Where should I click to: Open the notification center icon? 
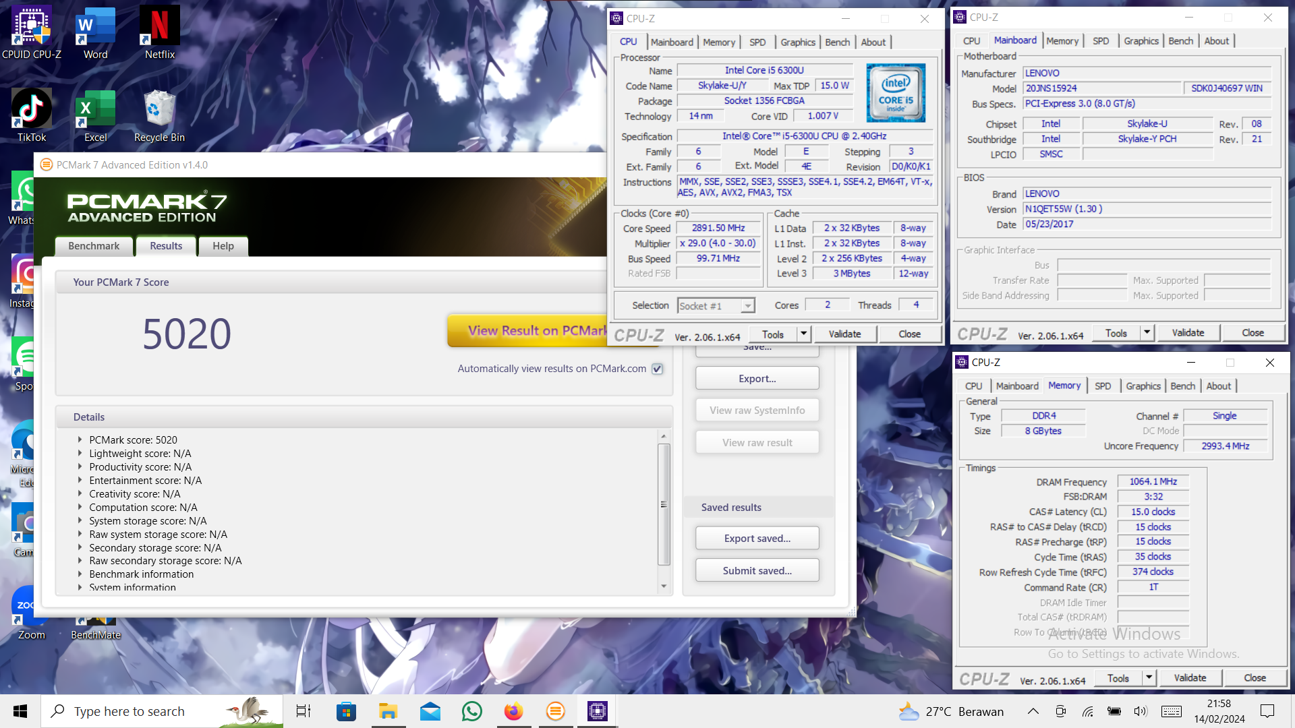click(1267, 711)
